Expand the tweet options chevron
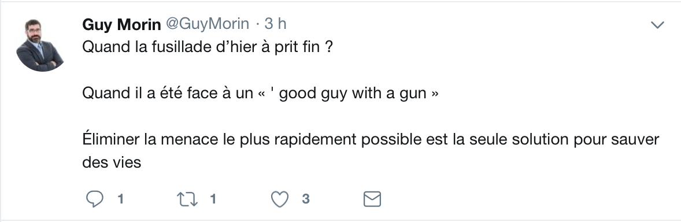Viewport: 681px width, 222px height. point(657,25)
